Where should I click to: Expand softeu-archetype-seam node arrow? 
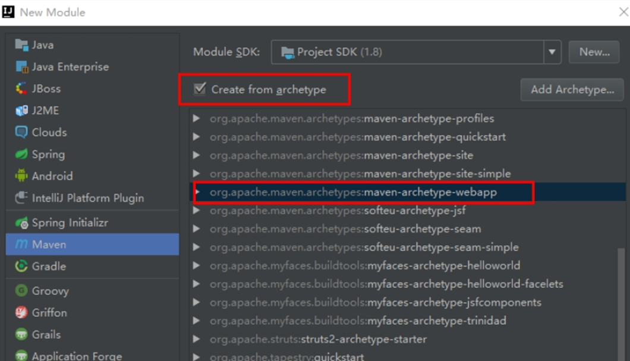tap(197, 229)
